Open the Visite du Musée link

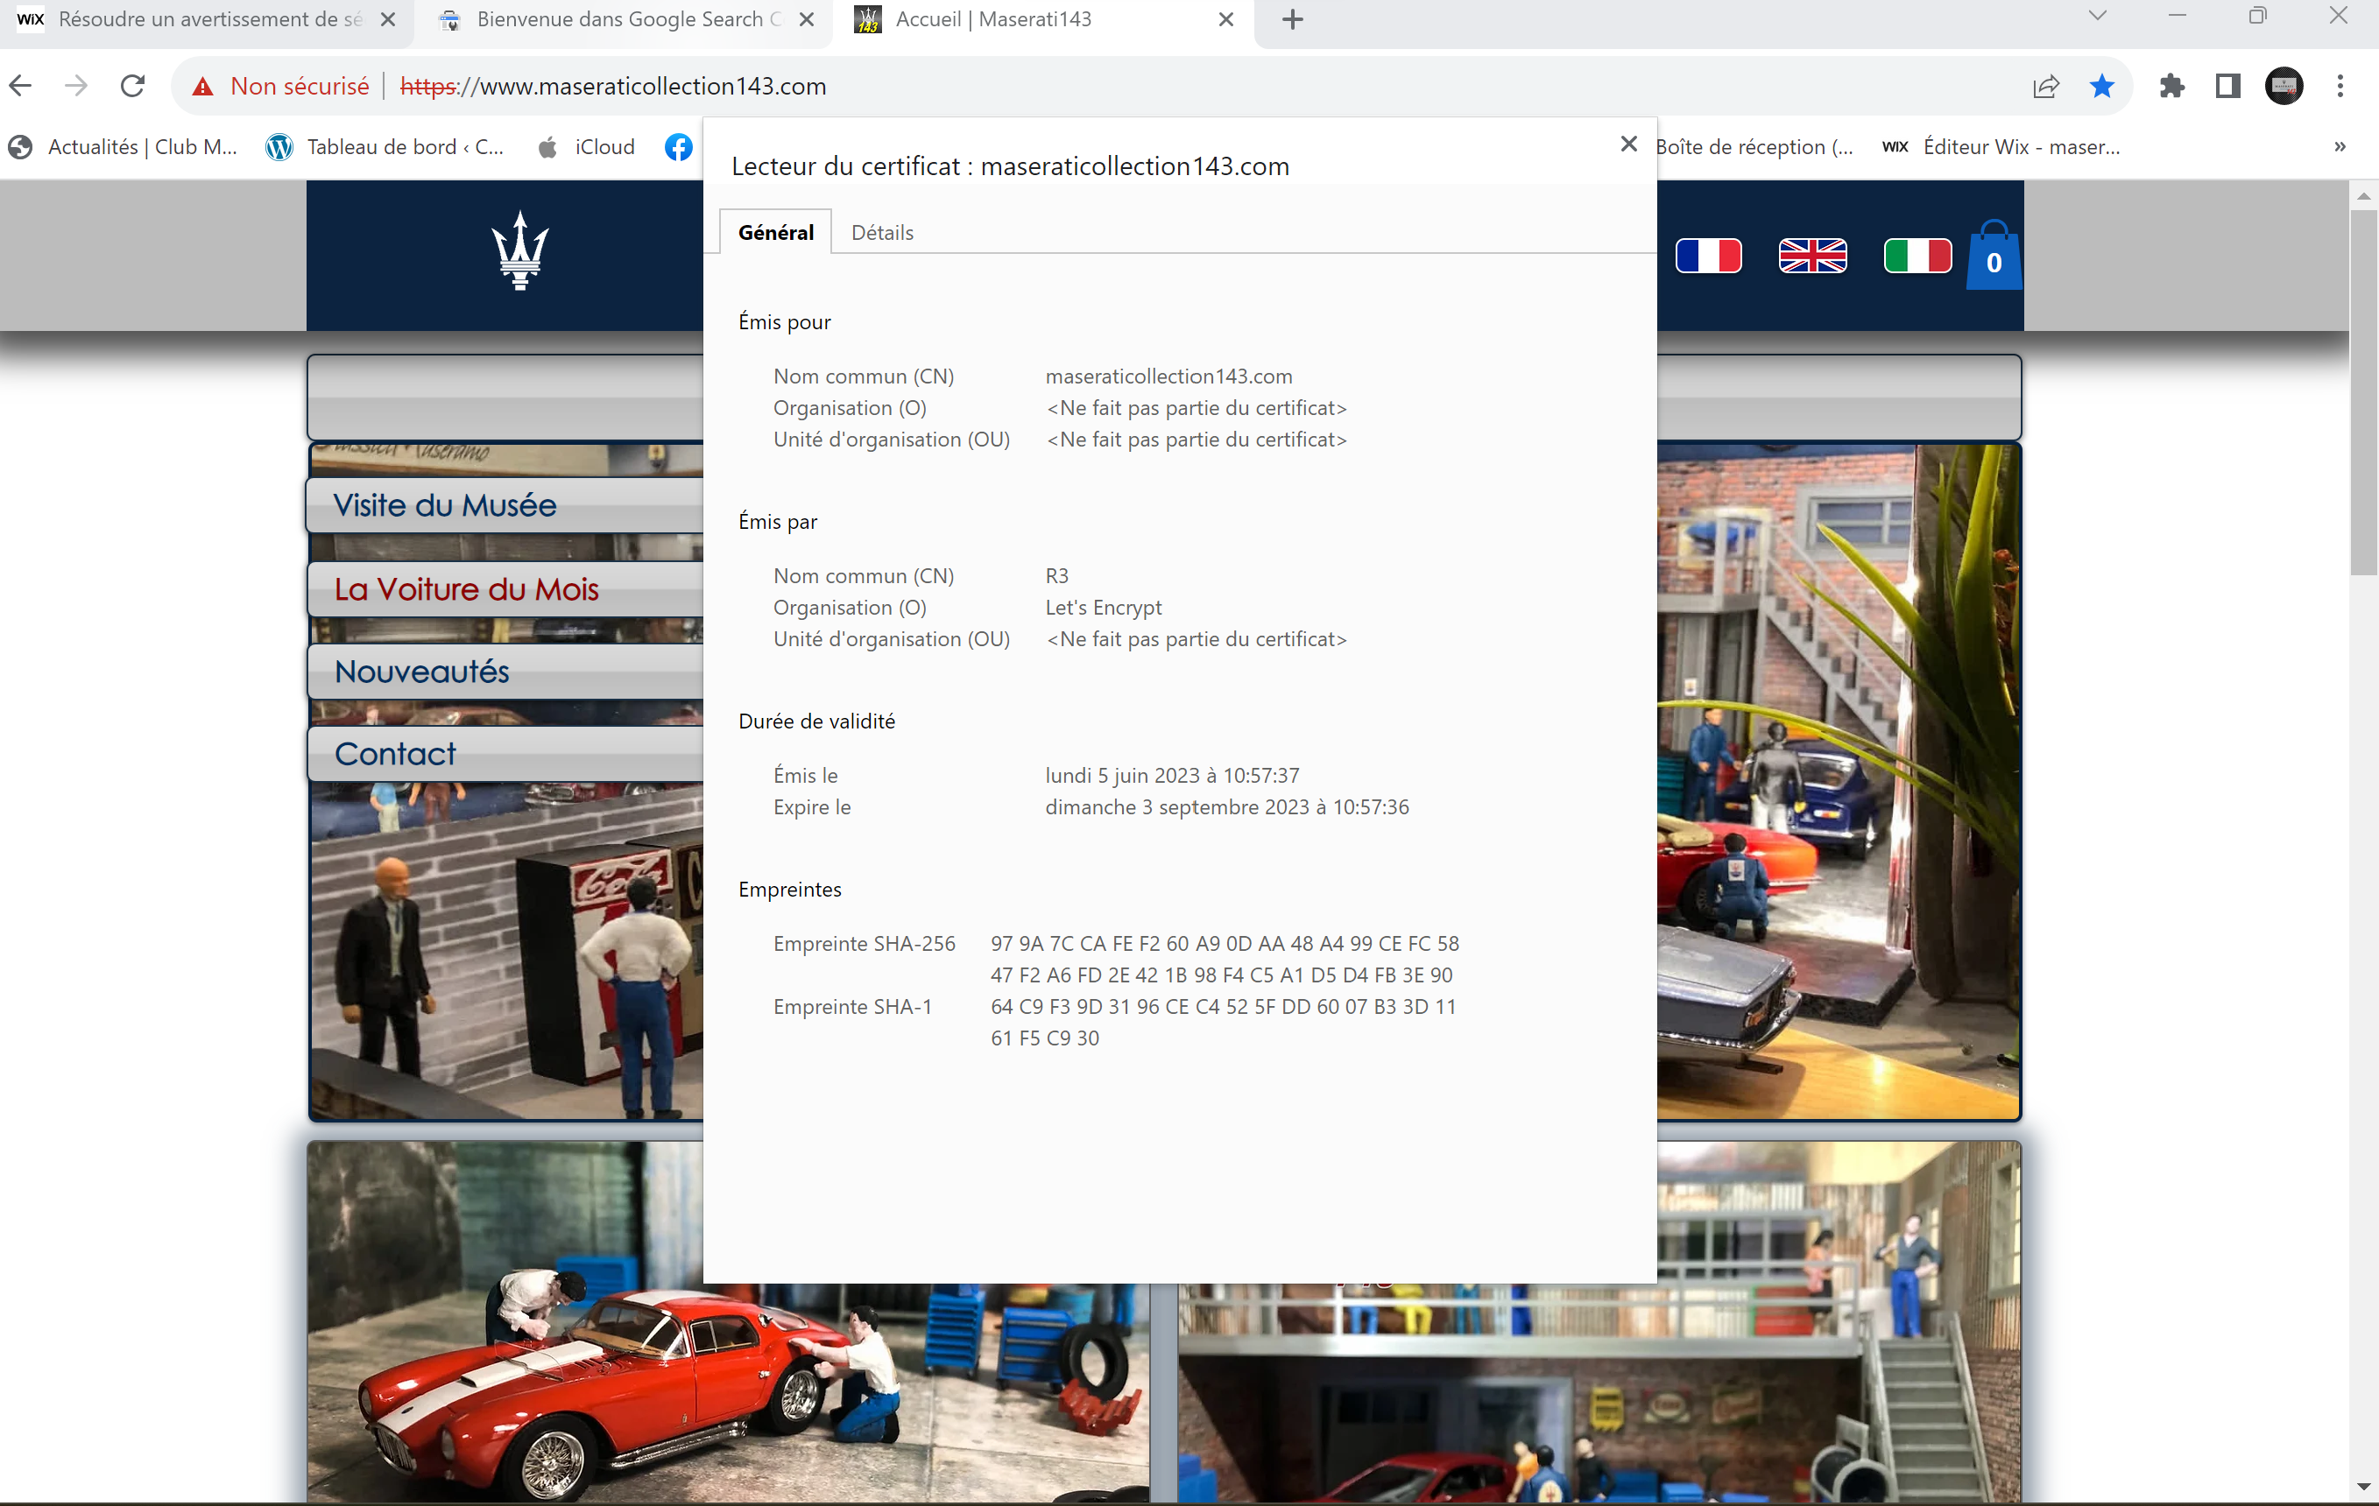445,504
